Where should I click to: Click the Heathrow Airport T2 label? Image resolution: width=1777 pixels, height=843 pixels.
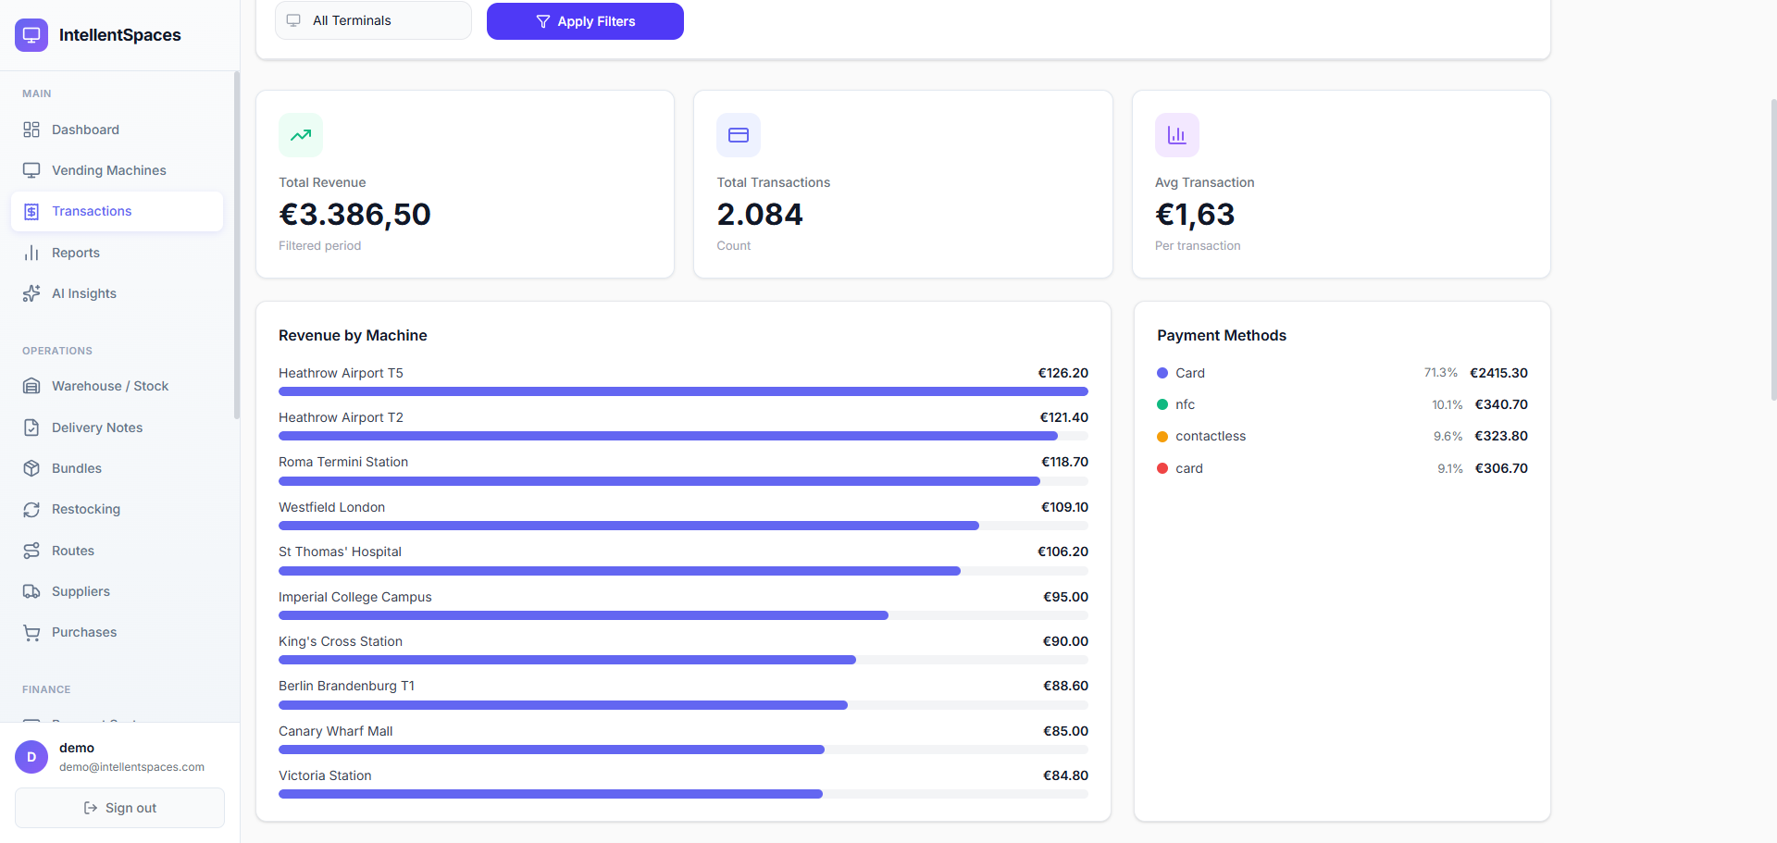pyautogui.click(x=341, y=417)
